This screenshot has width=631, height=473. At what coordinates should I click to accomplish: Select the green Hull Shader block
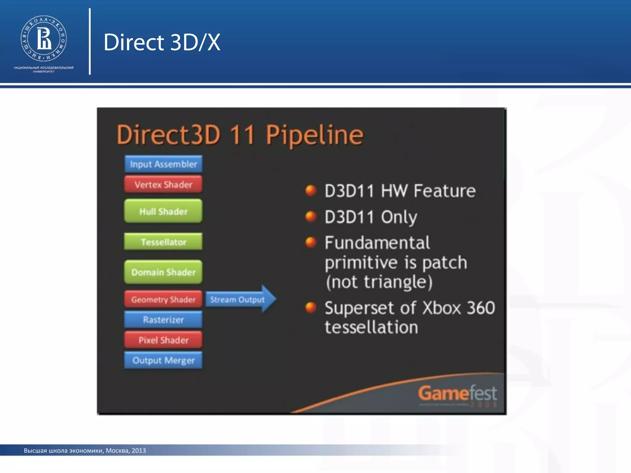coord(163,211)
